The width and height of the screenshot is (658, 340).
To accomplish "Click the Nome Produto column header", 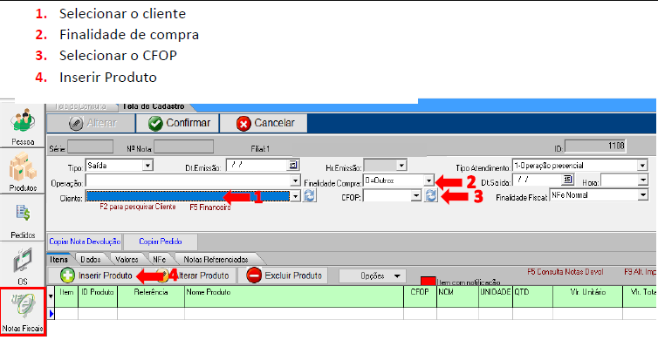I will coord(294,296).
